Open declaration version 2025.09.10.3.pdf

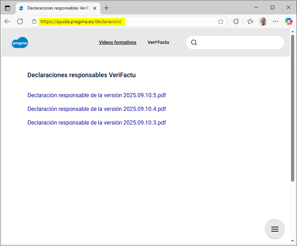tap(97, 122)
